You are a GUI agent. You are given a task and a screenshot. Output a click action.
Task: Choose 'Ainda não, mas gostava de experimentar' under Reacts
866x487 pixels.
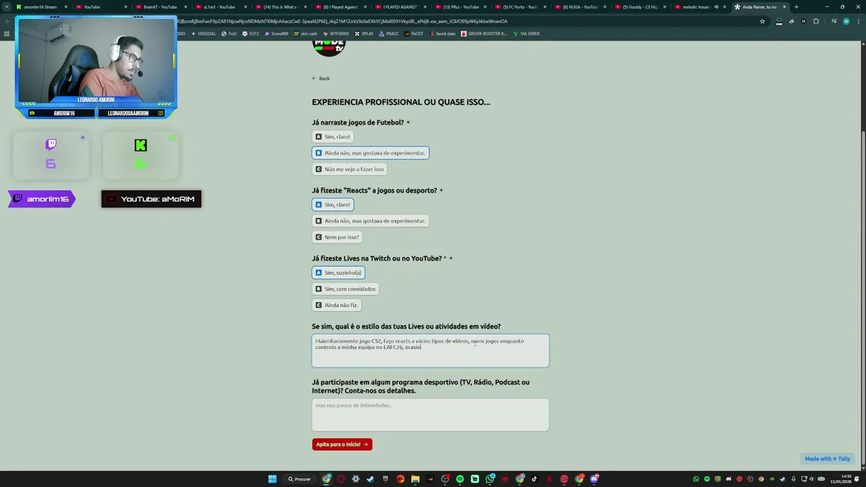[370, 221]
